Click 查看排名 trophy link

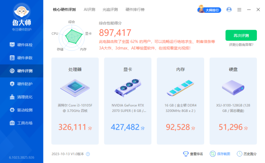click(193, 154)
